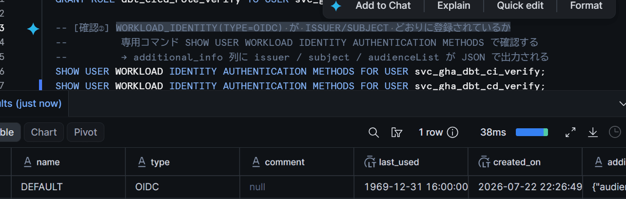Screen dimensions: 626x199
Task: Click the sparkle icon in Add to Chat toolbar
Action: pyautogui.click(x=336, y=6)
